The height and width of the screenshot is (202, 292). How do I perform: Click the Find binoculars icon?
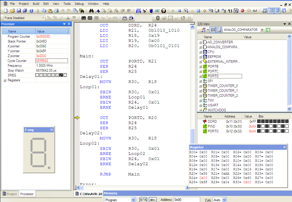point(91,11)
